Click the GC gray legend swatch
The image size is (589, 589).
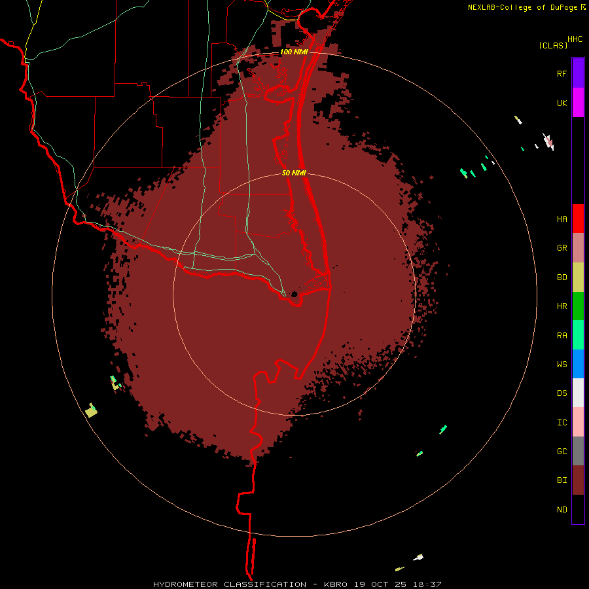coord(578,451)
